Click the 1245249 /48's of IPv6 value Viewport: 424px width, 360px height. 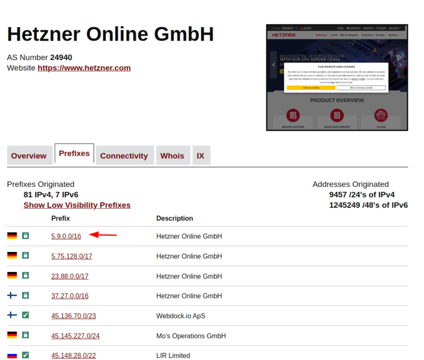point(368,205)
